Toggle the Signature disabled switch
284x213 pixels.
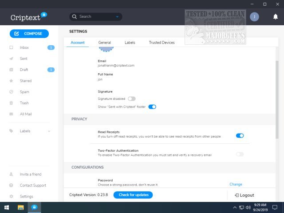[132, 99]
